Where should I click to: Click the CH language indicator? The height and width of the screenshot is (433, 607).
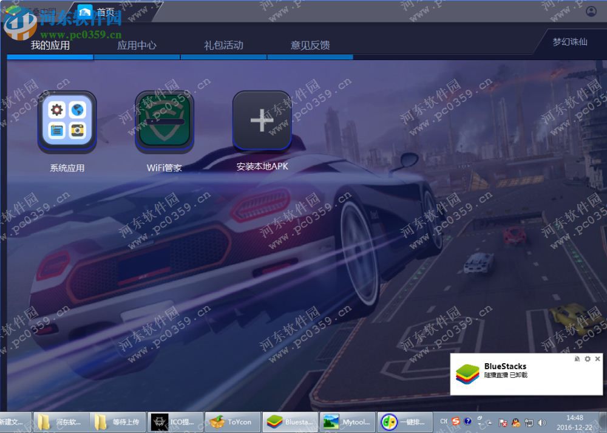444,421
